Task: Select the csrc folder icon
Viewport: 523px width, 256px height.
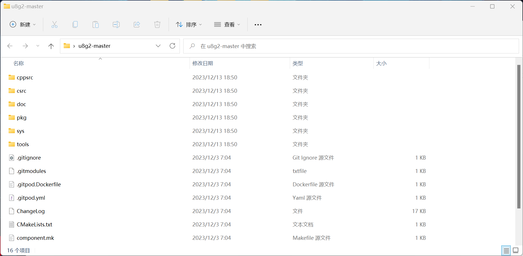Action: tap(12, 91)
